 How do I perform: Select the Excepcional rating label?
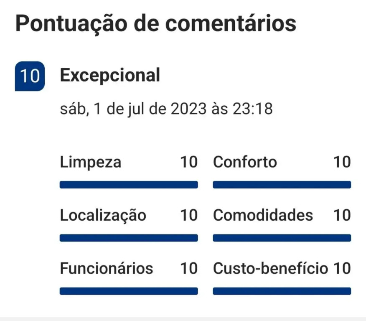110,76
